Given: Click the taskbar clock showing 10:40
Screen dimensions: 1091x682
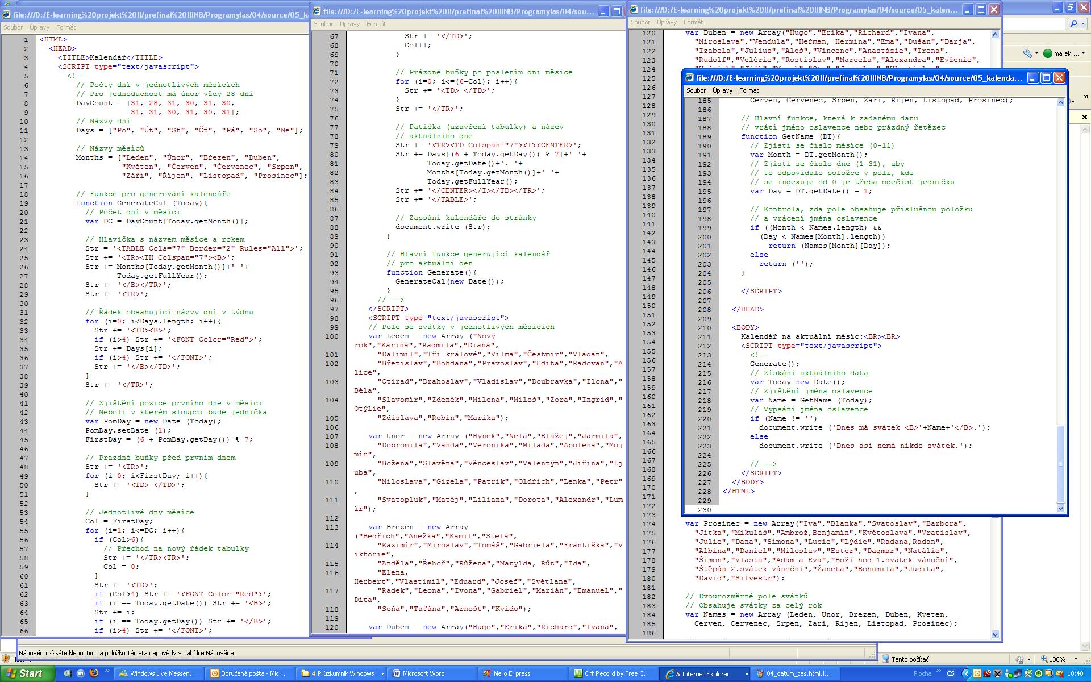Looking at the screenshot, I should click(x=1075, y=673).
